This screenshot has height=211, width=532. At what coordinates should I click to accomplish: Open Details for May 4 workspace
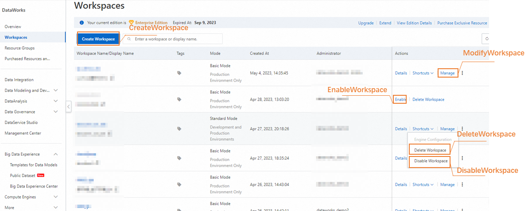pos(401,73)
